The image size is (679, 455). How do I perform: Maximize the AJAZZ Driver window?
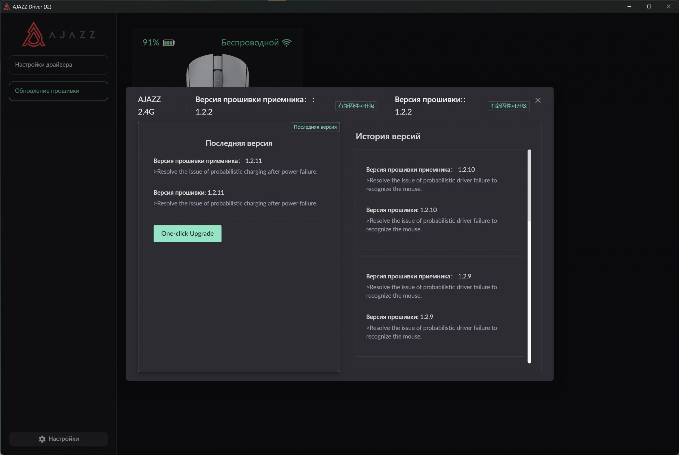coord(649,6)
